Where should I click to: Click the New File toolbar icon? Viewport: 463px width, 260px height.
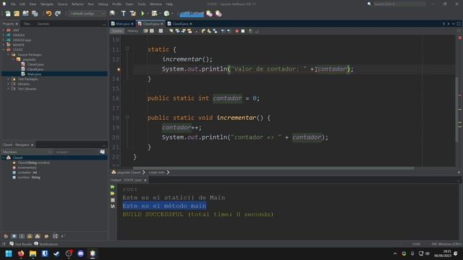click(8, 14)
